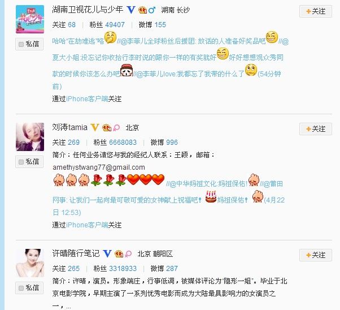The height and width of the screenshot is (310, 340).
Task: Open 许晴随行笔记 avatar thumbnail
Action: 30,263
